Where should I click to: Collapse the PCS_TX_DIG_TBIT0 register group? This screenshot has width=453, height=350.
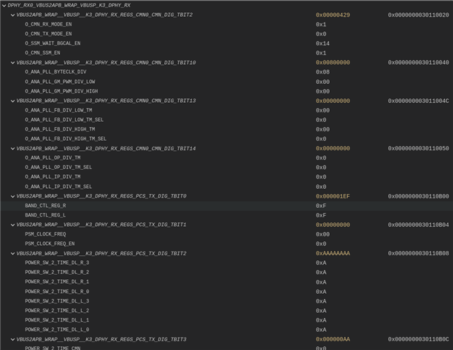pyautogui.click(x=12, y=196)
